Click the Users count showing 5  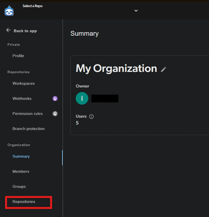(x=77, y=123)
